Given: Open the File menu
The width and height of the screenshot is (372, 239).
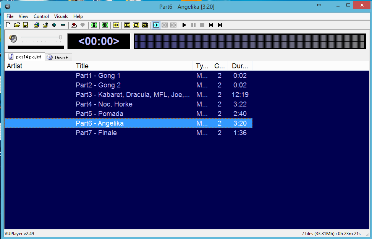Looking at the screenshot, I should [x=10, y=16].
